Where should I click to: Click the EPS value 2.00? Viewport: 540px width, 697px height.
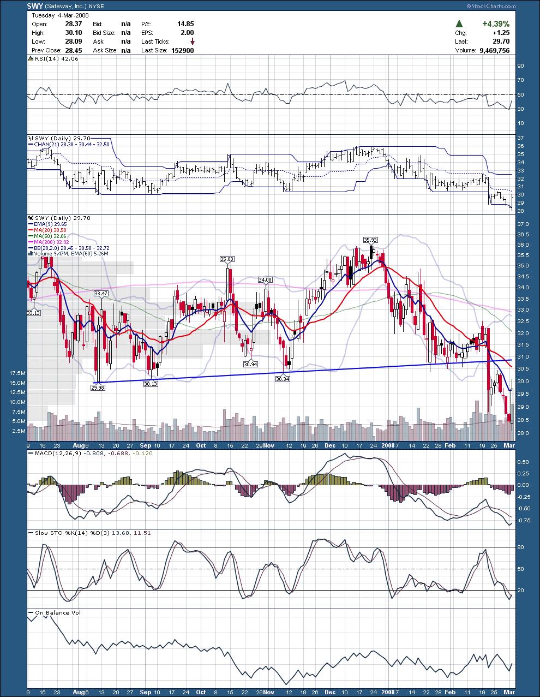click(x=188, y=33)
